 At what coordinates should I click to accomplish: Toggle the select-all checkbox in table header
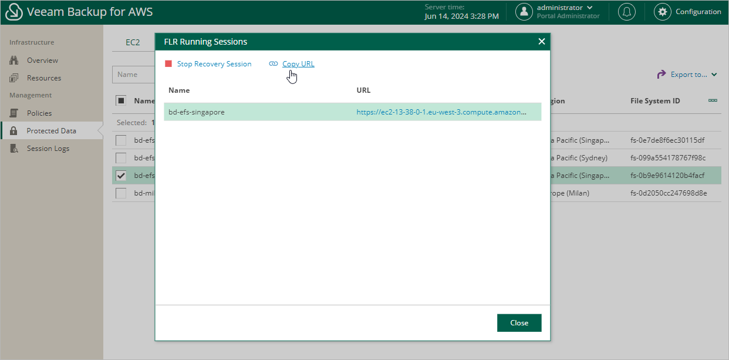click(121, 100)
